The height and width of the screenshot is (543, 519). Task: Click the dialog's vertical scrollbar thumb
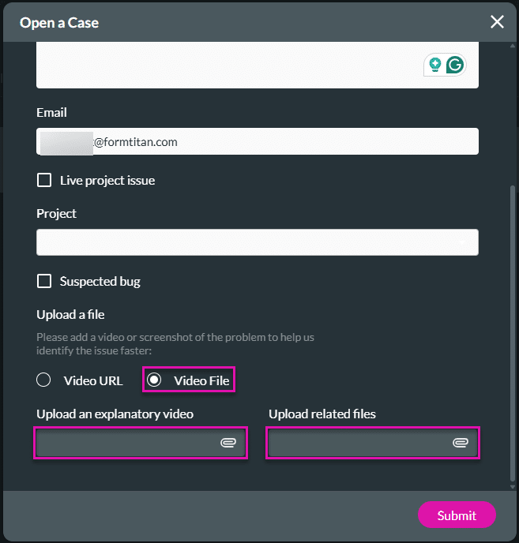tap(513, 331)
